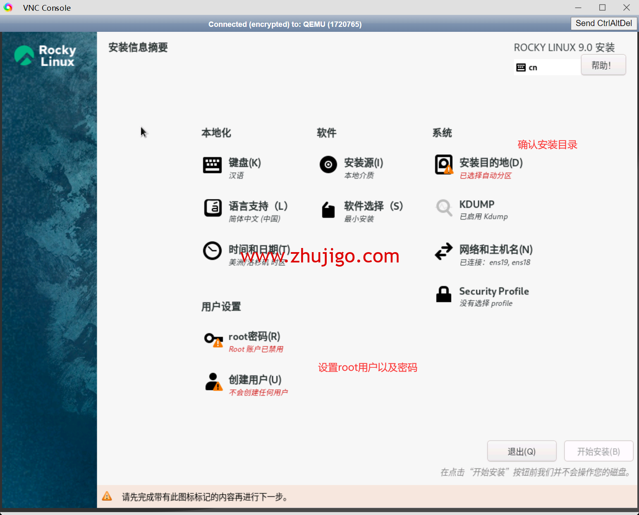Open 语言支持 (L) label
Image resolution: width=639 pixels, height=515 pixels.
coord(258,206)
